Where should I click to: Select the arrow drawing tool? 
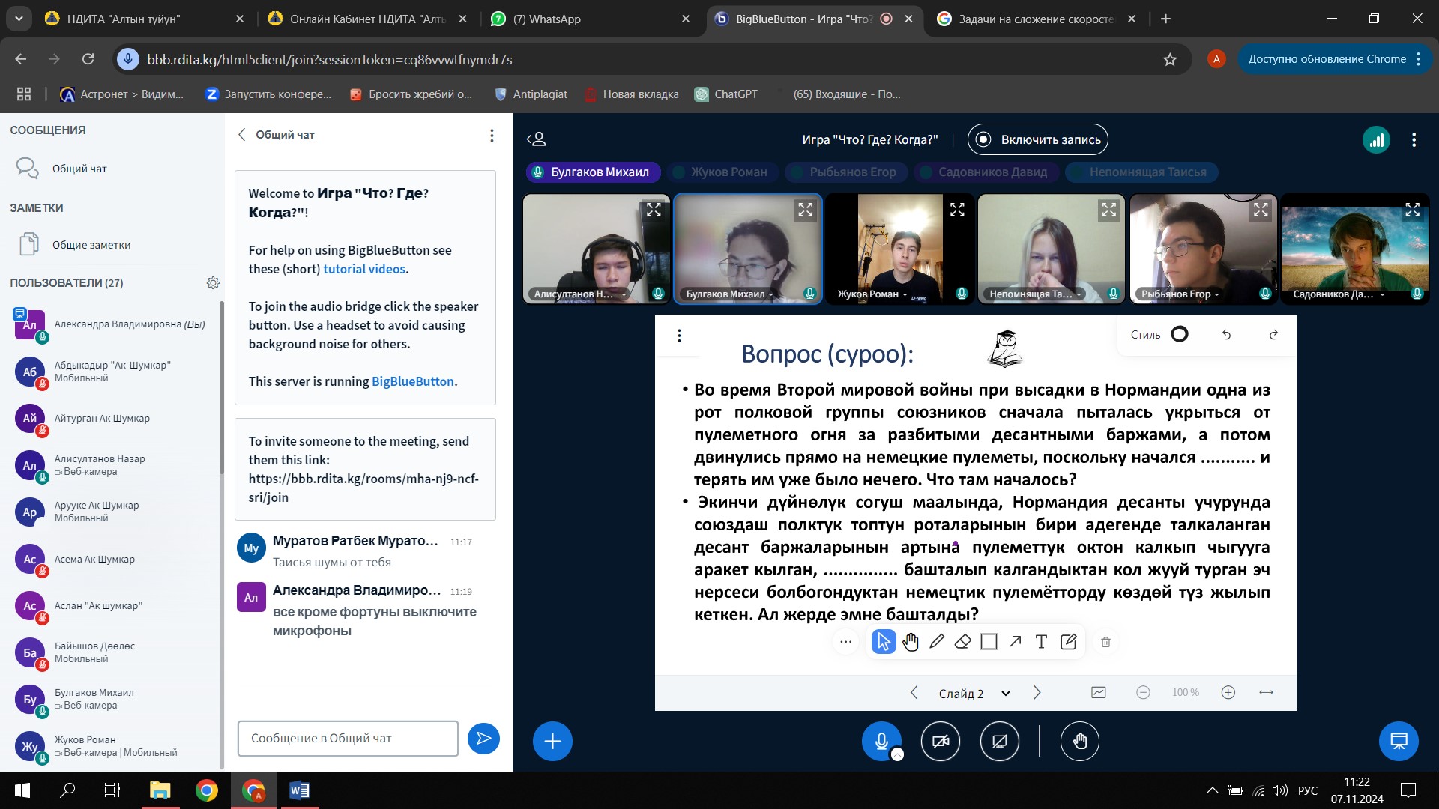(x=1015, y=642)
